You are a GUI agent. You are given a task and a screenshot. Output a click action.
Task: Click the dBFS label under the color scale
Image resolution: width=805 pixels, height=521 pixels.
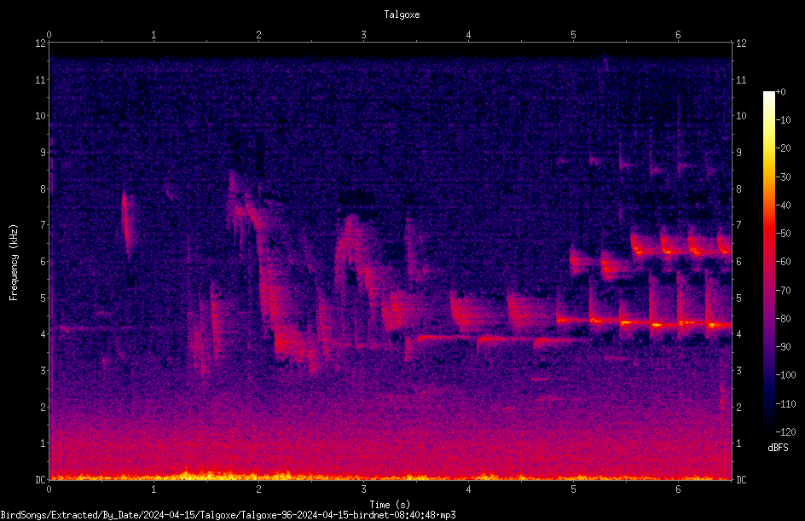[778, 448]
